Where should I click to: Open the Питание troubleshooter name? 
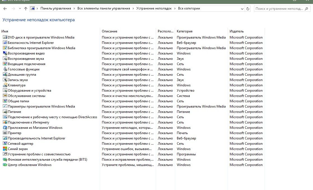14,112
